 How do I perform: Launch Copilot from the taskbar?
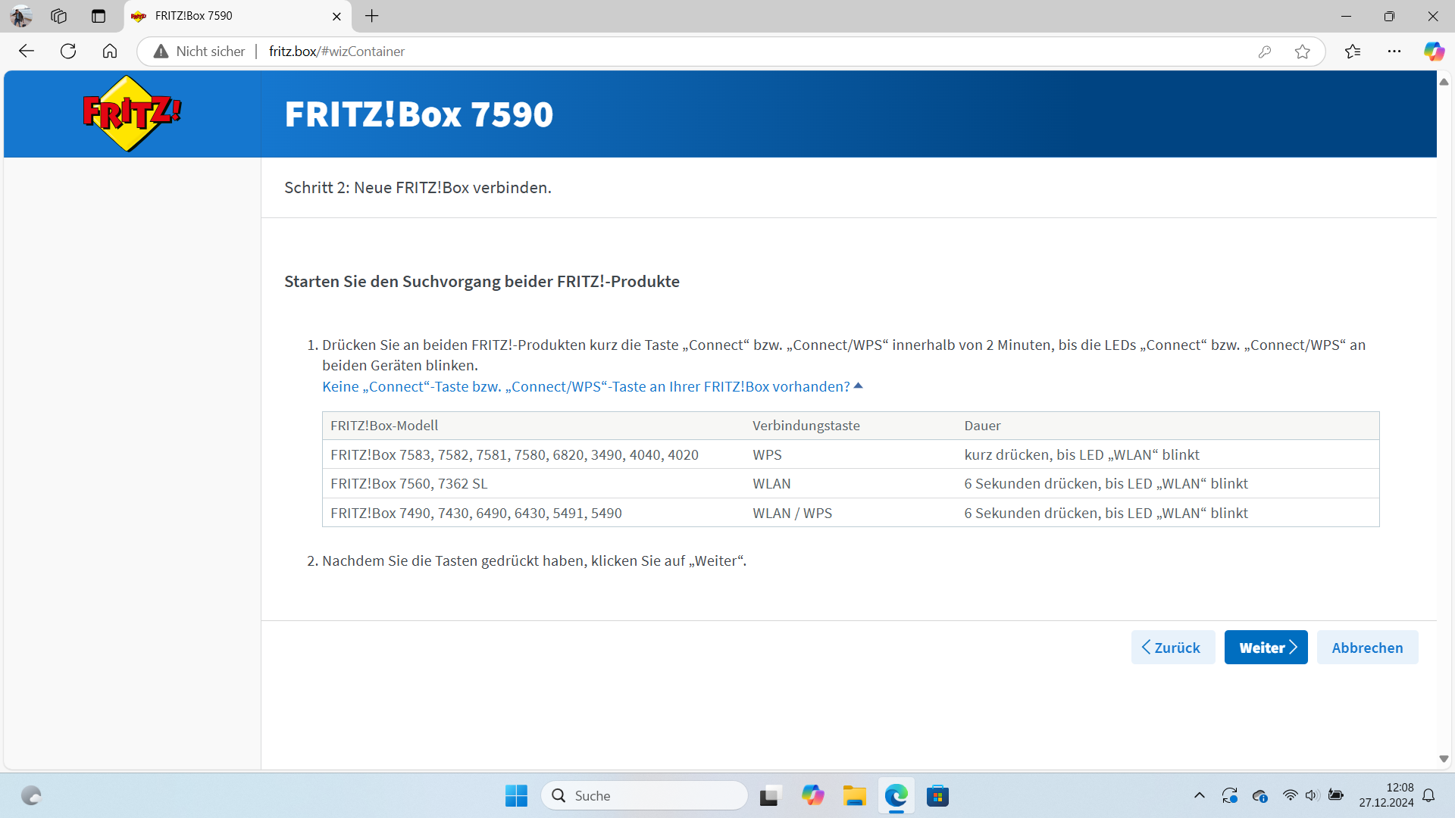point(812,795)
